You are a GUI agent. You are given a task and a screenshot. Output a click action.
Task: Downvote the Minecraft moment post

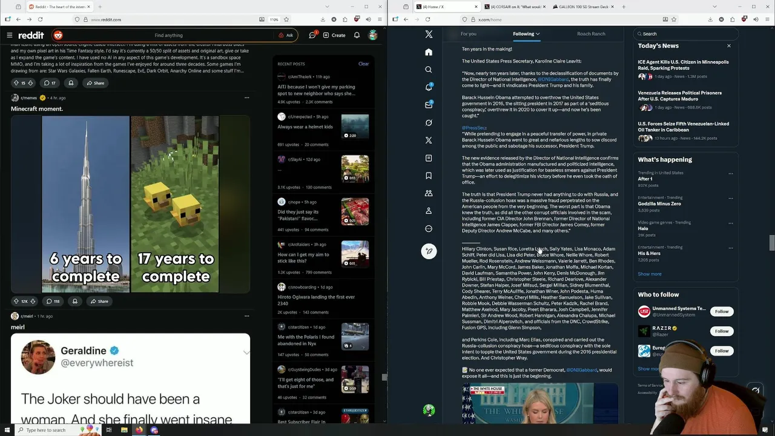(x=33, y=301)
